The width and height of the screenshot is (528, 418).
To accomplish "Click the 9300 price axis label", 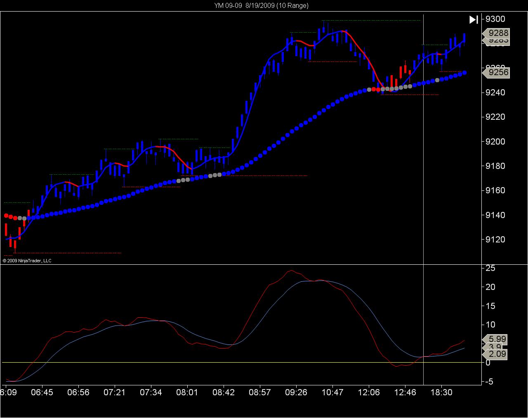I will 495,19.
